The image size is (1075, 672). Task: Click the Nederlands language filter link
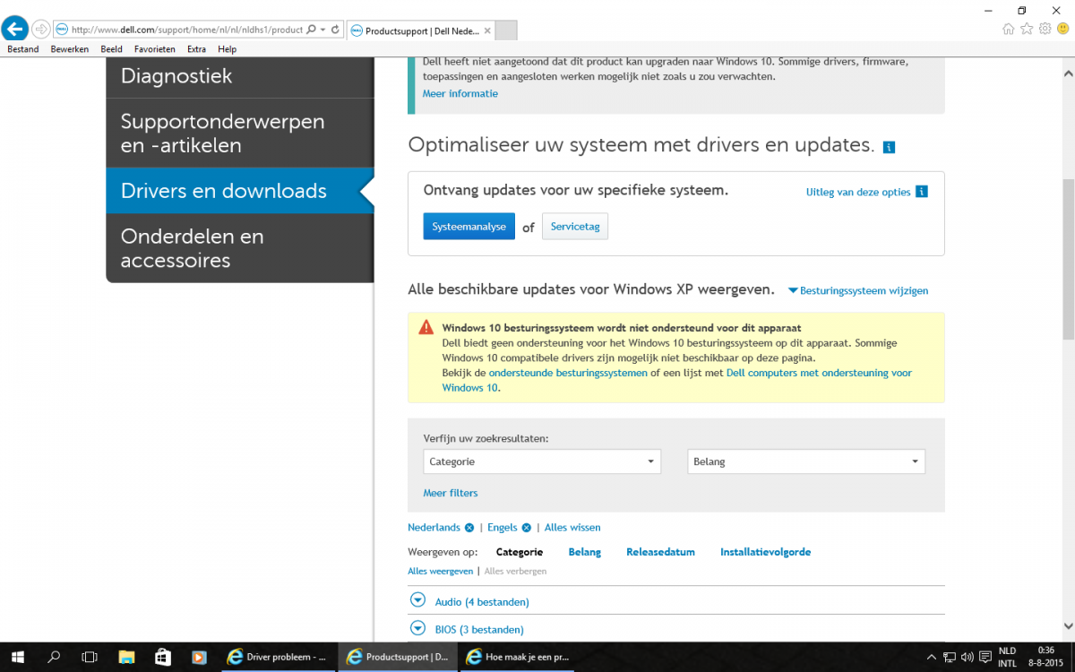click(x=434, y=528)
